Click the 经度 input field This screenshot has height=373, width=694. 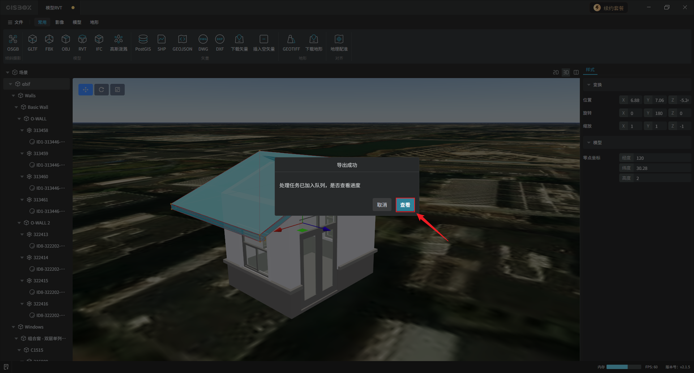tap(661, 158)
